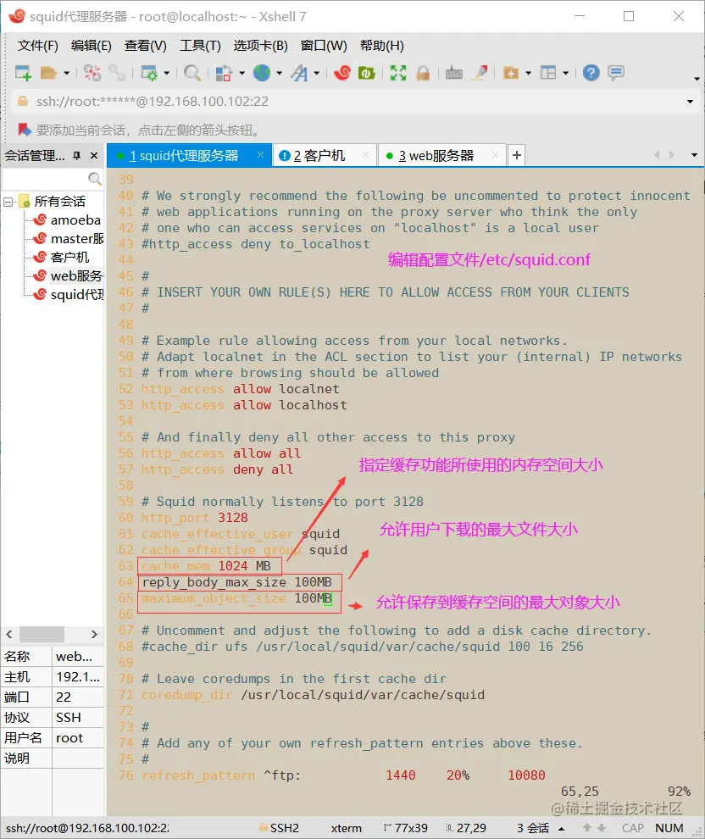Expand the address bar history dropdown

coord(690,102)
